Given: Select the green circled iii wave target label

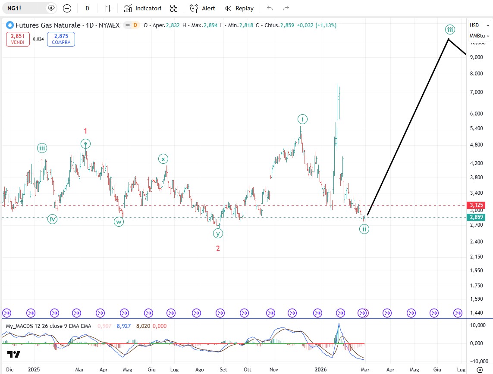Looking at the screenshot, I should point(450,29).
